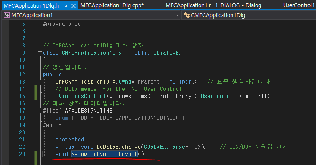Viewport: 316px width, 165px height.
Task: Click UserControl1 type in template argument
Action: click(x=220, y=96)
